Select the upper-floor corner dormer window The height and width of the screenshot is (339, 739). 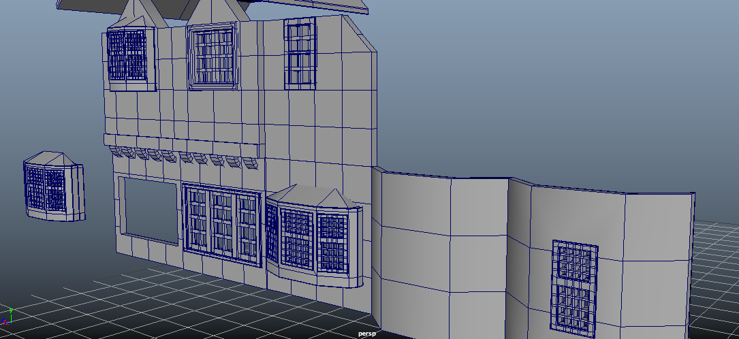pyautogui.click(x=131, y=56)
